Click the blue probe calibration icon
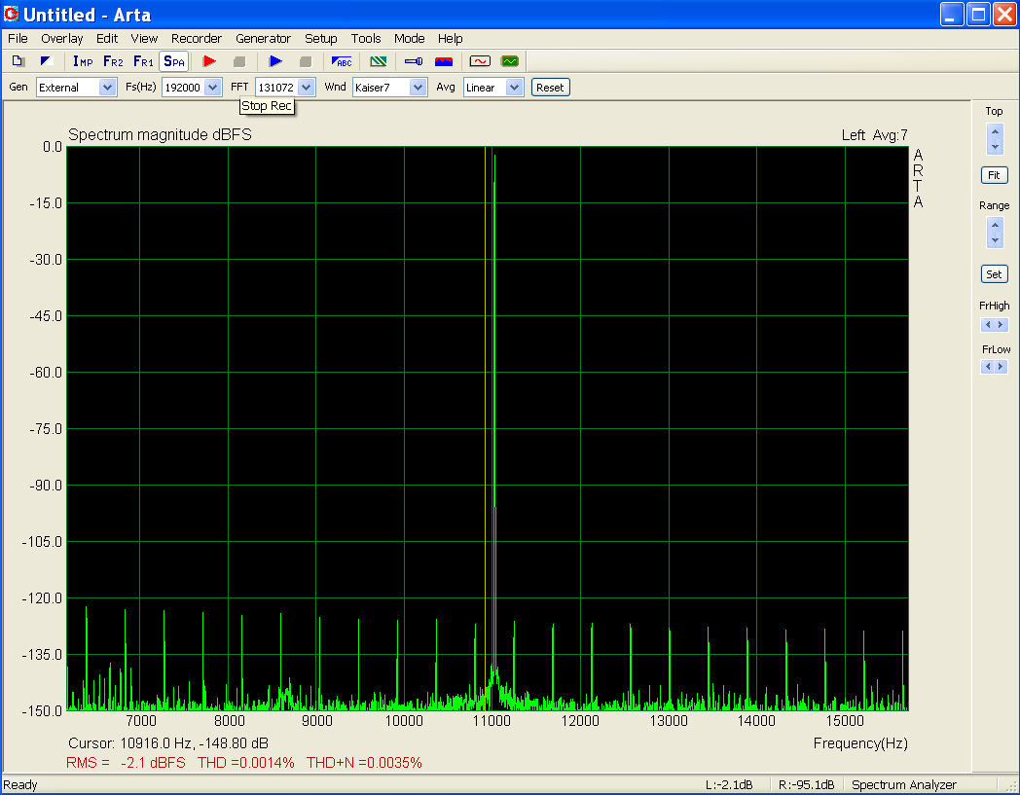The height and width of the screenshot is (795, 1020). pos(414,61)
